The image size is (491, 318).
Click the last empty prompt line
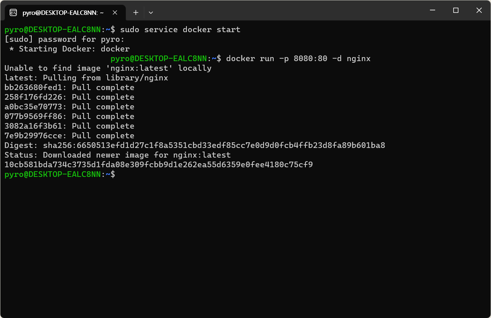[60, 174]
